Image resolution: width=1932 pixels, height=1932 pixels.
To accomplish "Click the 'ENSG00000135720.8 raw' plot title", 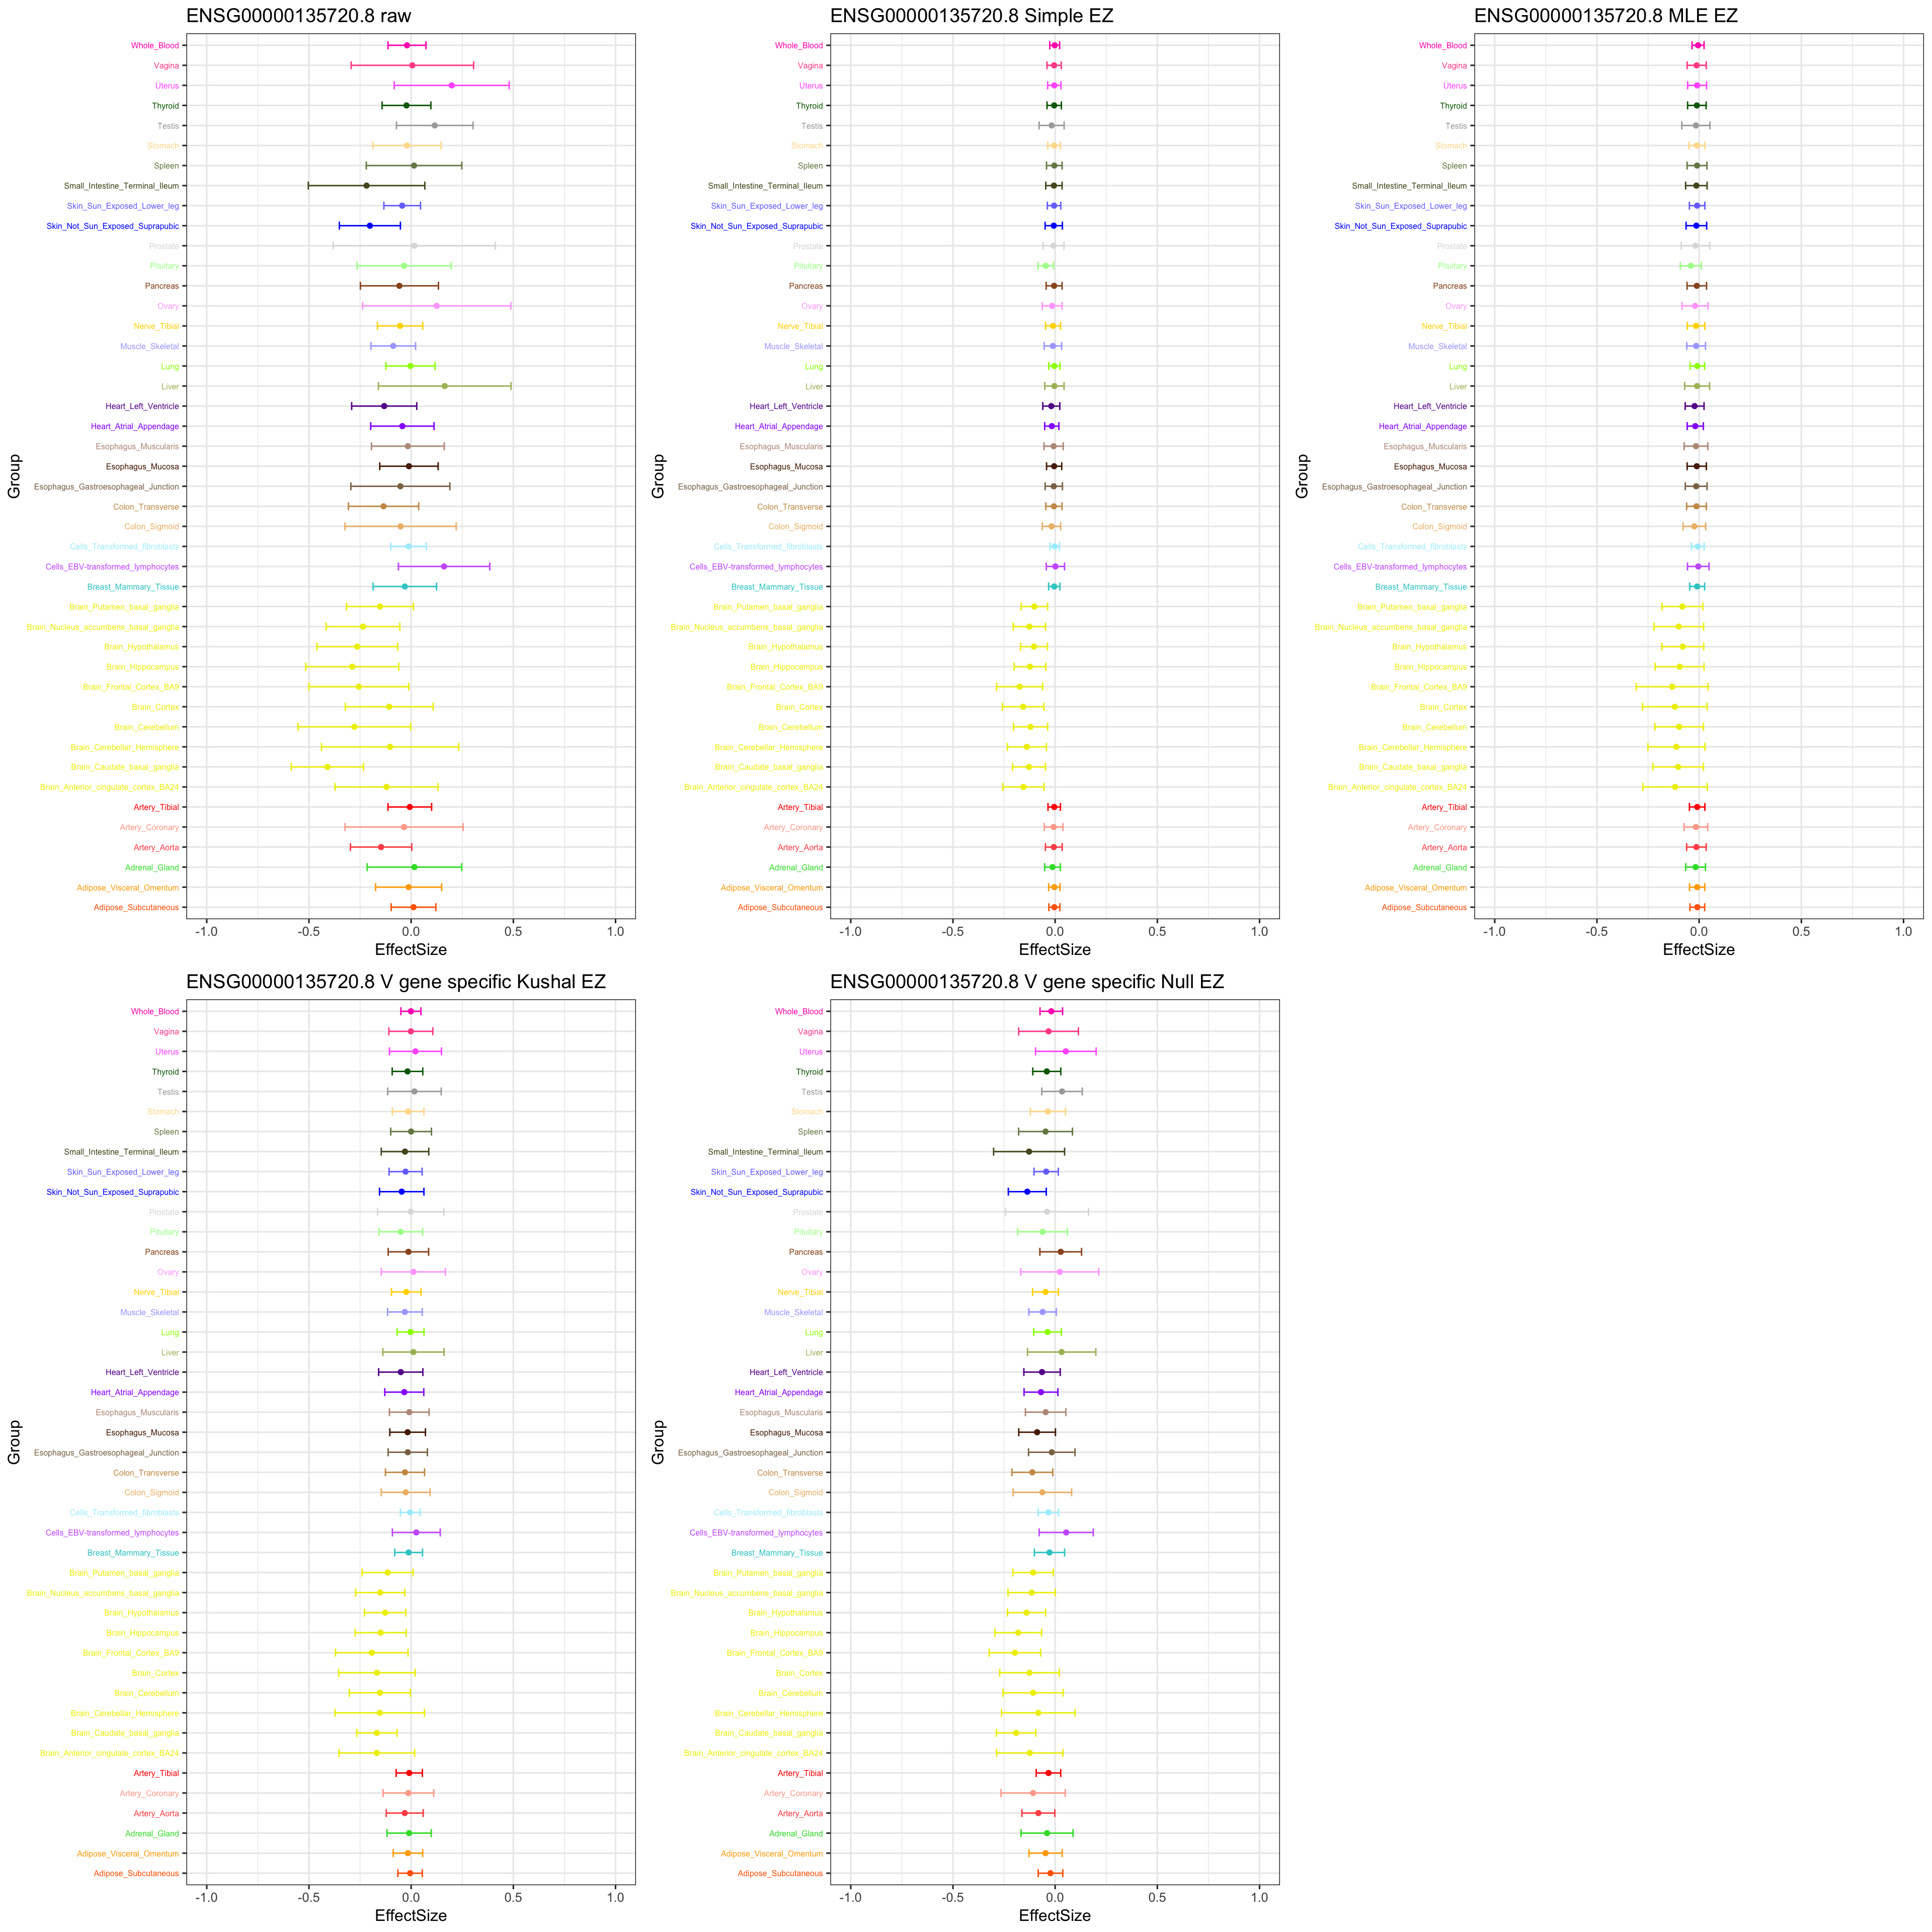I will click(x=299, y=16).
